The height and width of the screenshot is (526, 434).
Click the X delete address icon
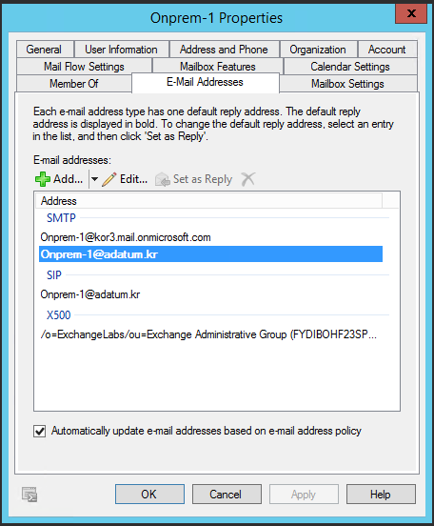click(x=248, y=179)
